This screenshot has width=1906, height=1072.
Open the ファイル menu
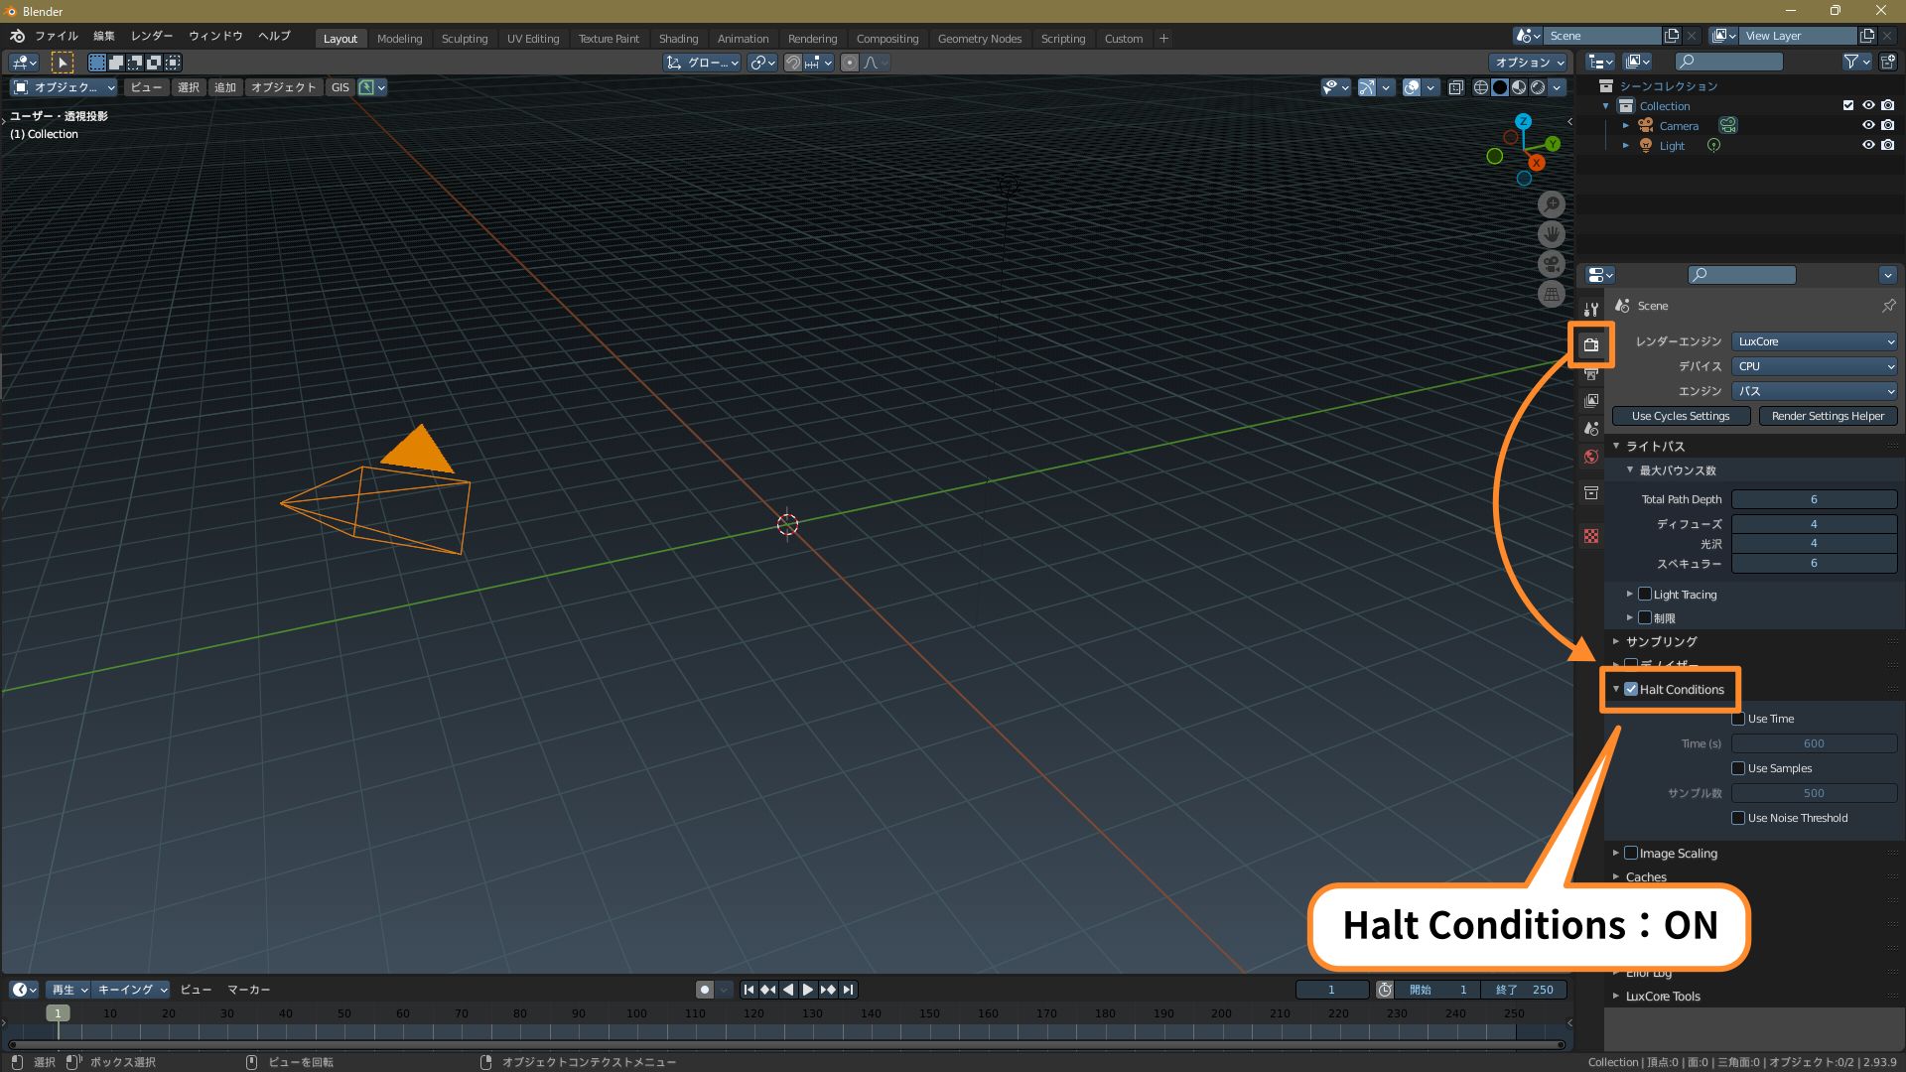coord(57,36)
